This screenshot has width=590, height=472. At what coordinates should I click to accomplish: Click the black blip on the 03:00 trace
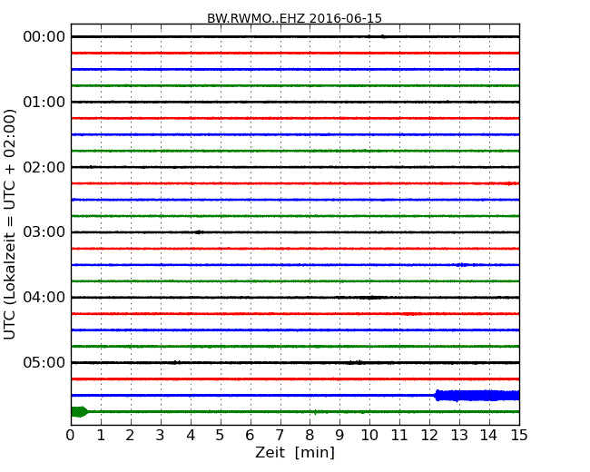(x=199, y=232)
